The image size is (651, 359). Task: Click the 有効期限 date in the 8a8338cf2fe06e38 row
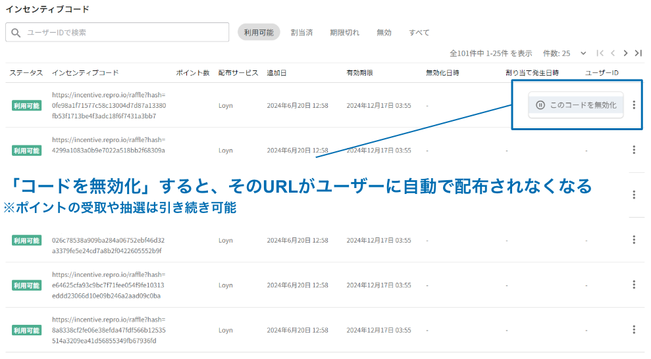click(x=378, y=330)
